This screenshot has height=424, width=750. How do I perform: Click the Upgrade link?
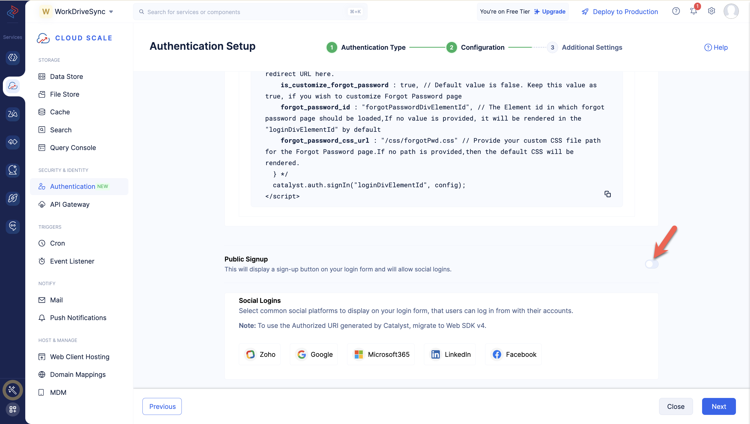[550, 12]
